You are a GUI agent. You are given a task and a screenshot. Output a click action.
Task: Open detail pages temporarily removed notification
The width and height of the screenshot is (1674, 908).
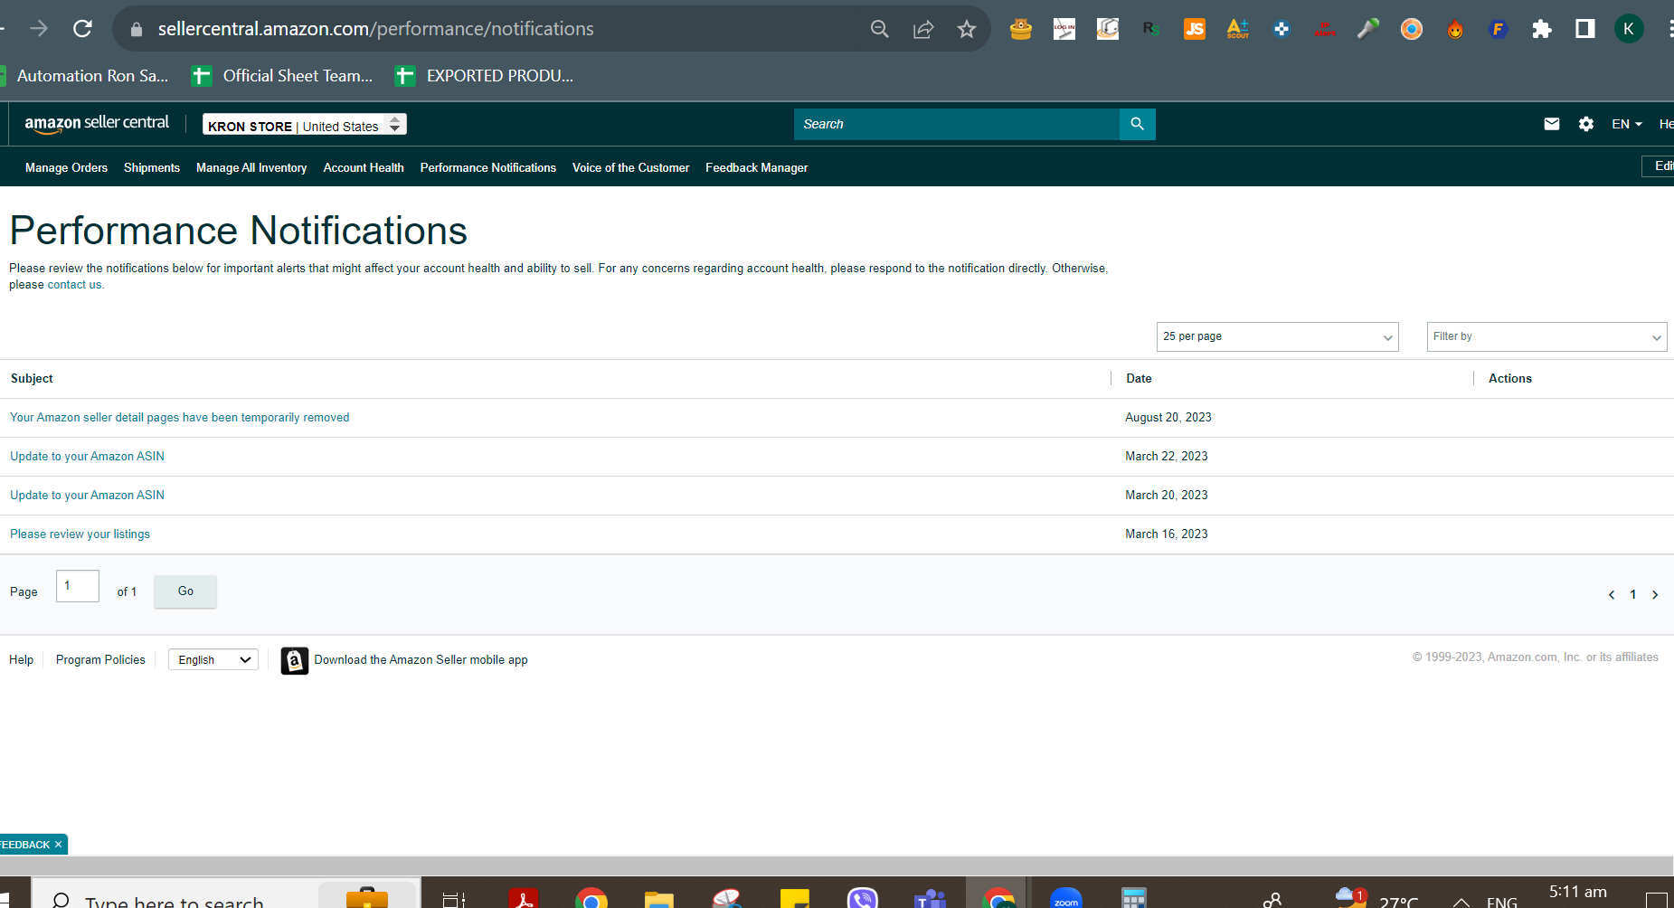[180, 418]
